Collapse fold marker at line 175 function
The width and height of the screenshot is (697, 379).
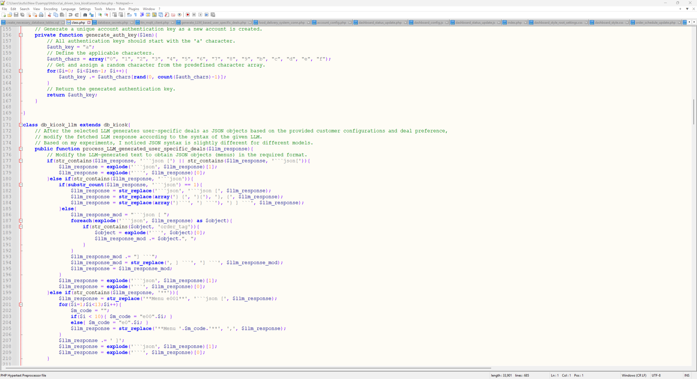pyautogui.click(x=21, y=149)
